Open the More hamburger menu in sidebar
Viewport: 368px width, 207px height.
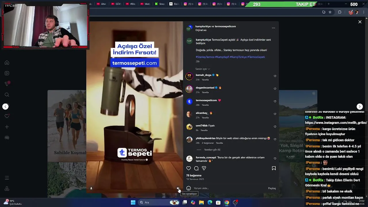point(7,178)
